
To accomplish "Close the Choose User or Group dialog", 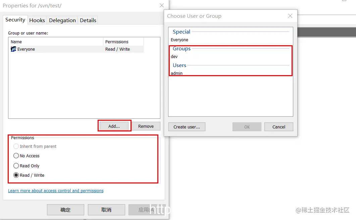I will pyautogui.click(x=290, y=16).
